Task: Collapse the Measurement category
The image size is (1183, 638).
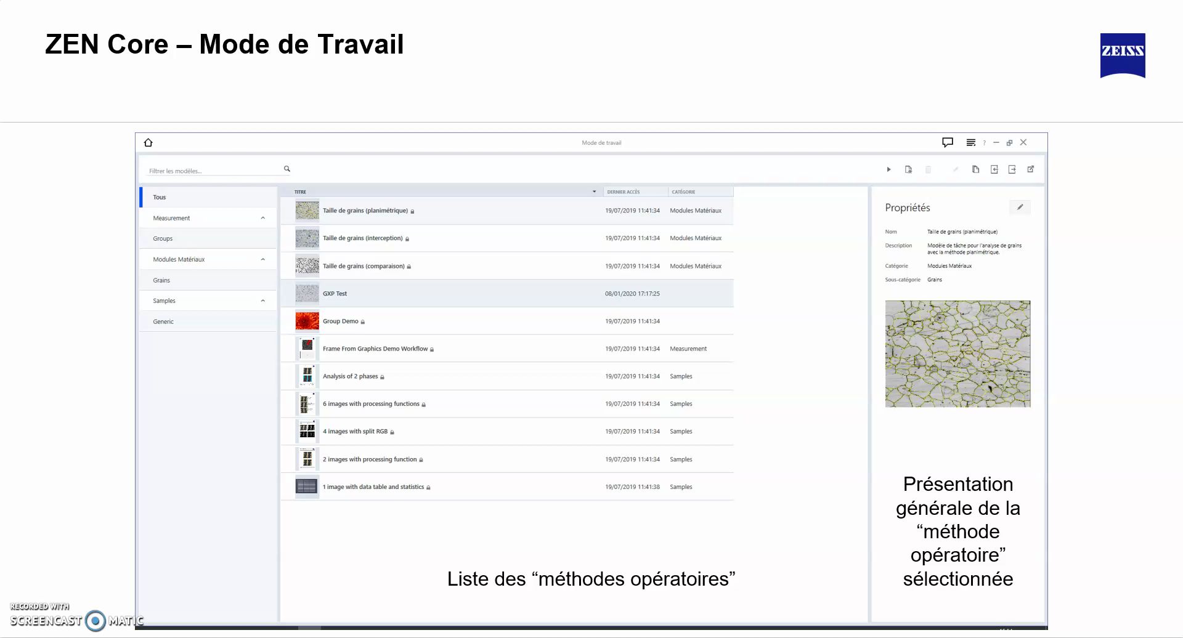Action: [263, 218]
